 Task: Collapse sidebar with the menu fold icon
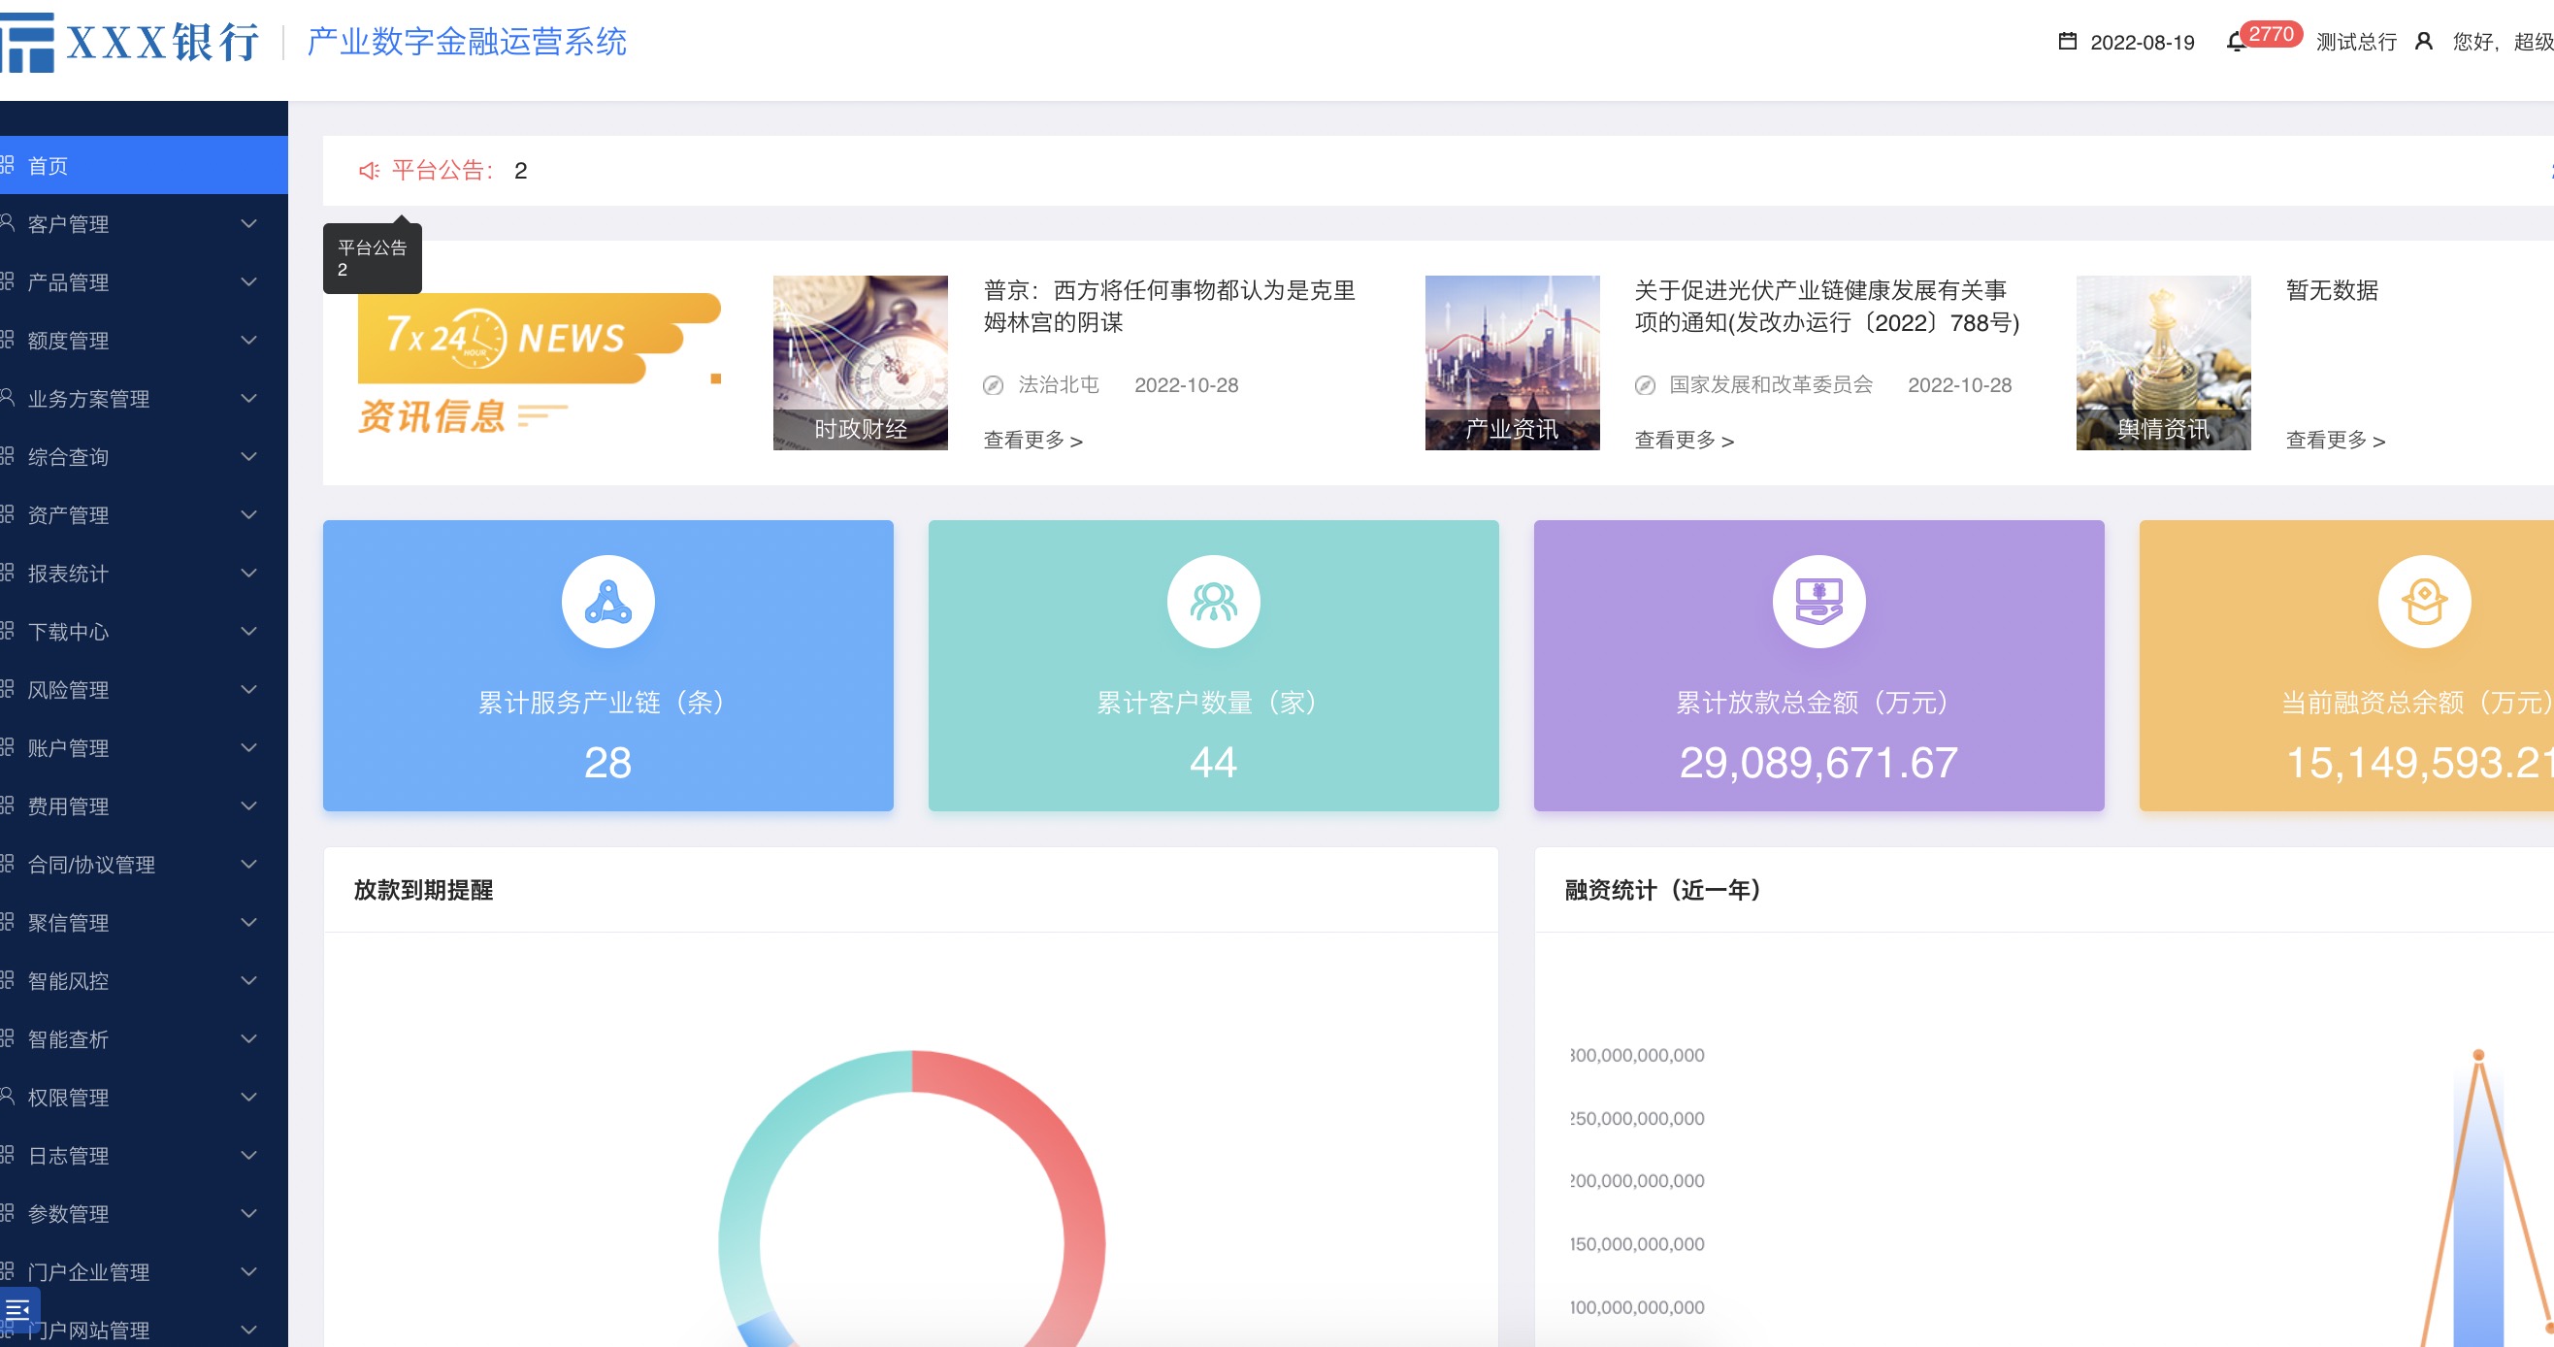(17, 1310)
